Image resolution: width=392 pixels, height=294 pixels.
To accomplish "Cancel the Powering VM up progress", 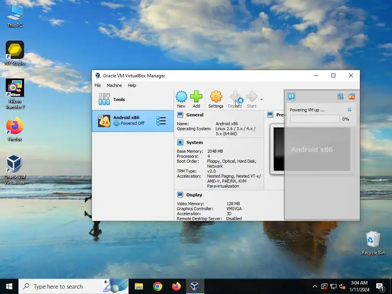I will pos(350,110).
